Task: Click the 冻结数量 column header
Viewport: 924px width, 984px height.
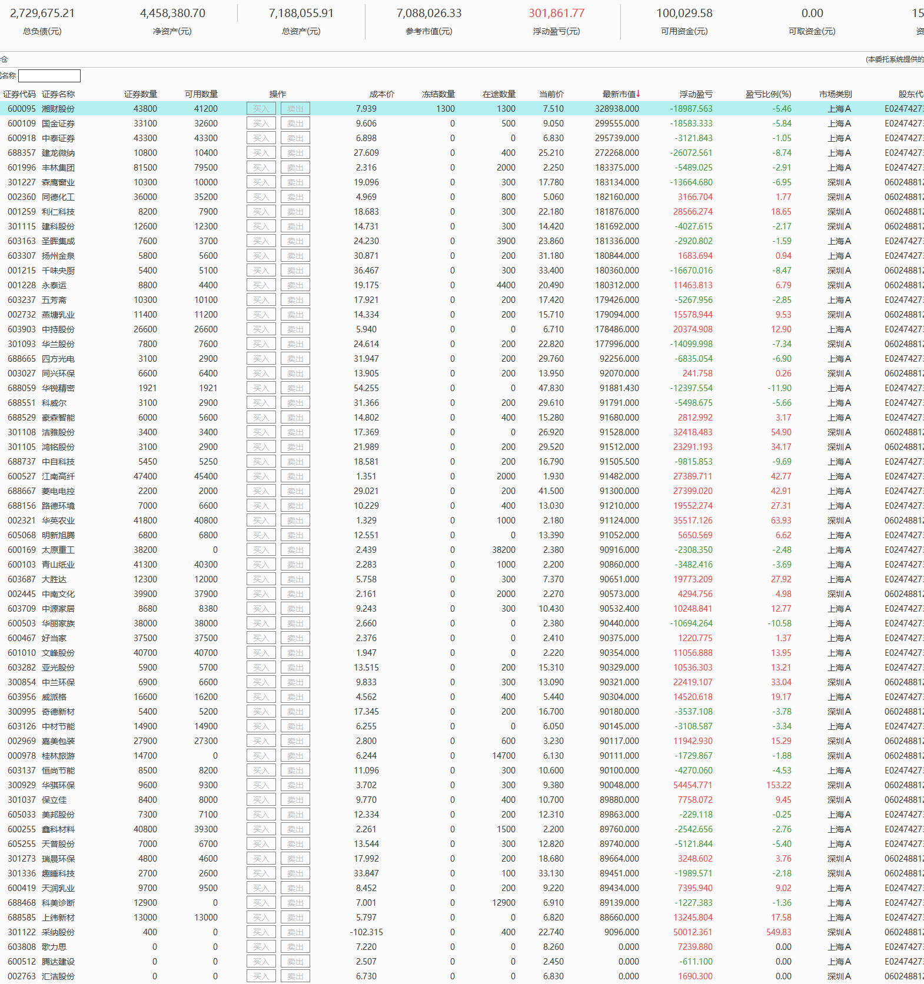Action: (438, 94)
